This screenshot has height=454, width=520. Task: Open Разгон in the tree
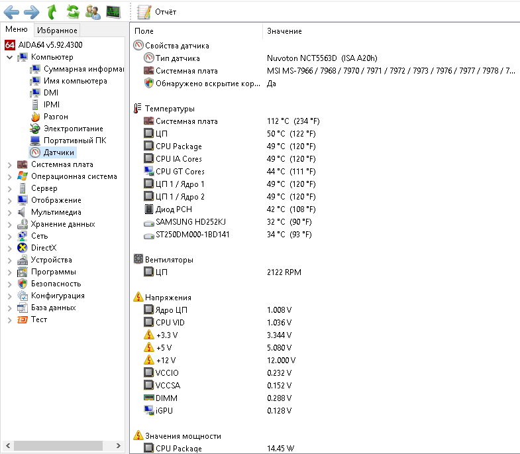click(x=56, y=117)
